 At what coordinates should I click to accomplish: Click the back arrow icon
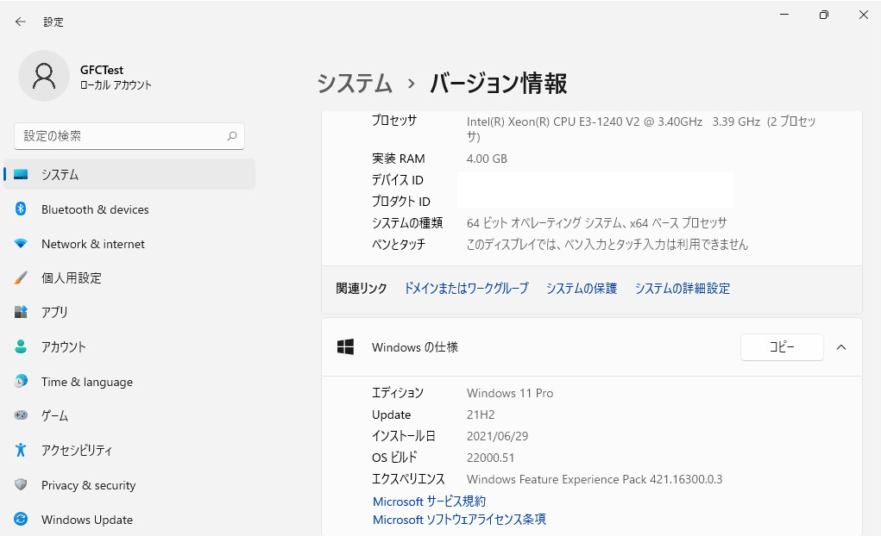pyautogui.click(x=21, y=22)
